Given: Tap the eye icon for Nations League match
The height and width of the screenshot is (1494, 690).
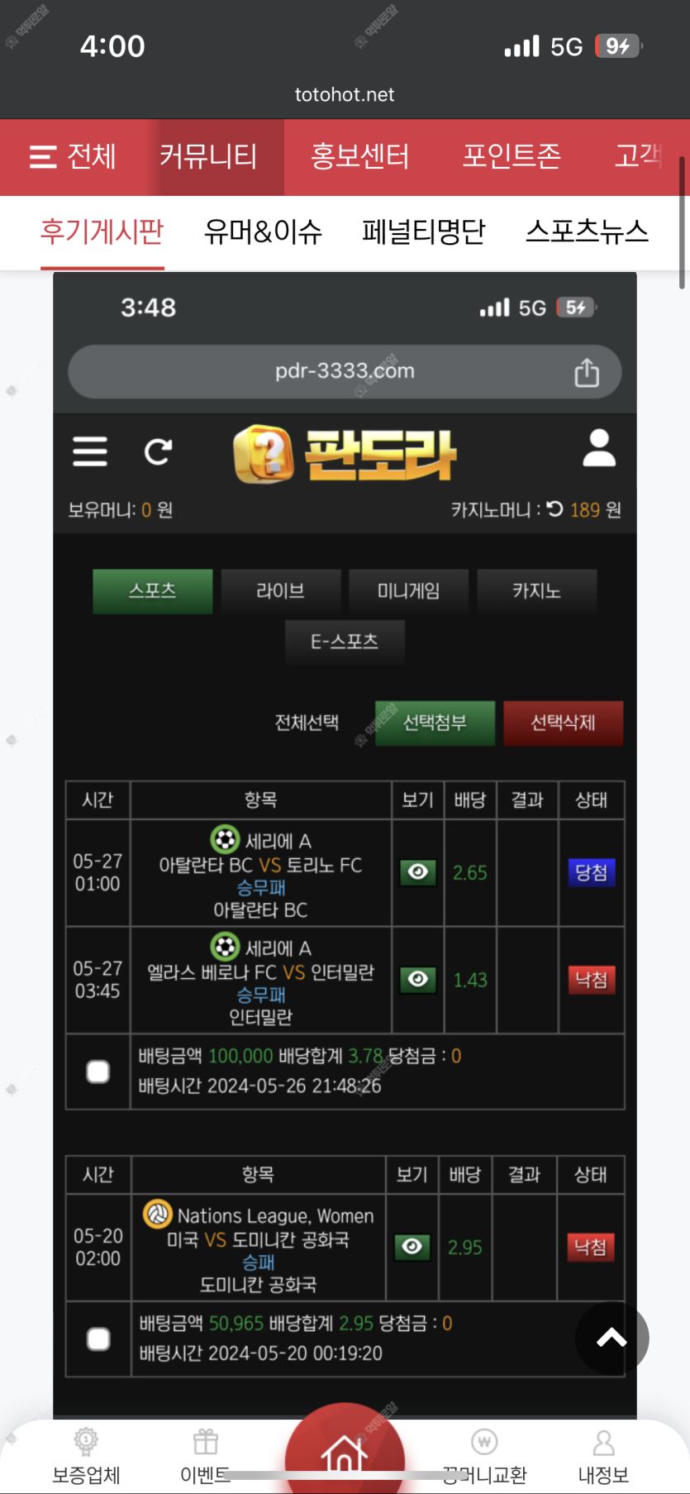Looking at the screenshot, I should [412, 1247].
